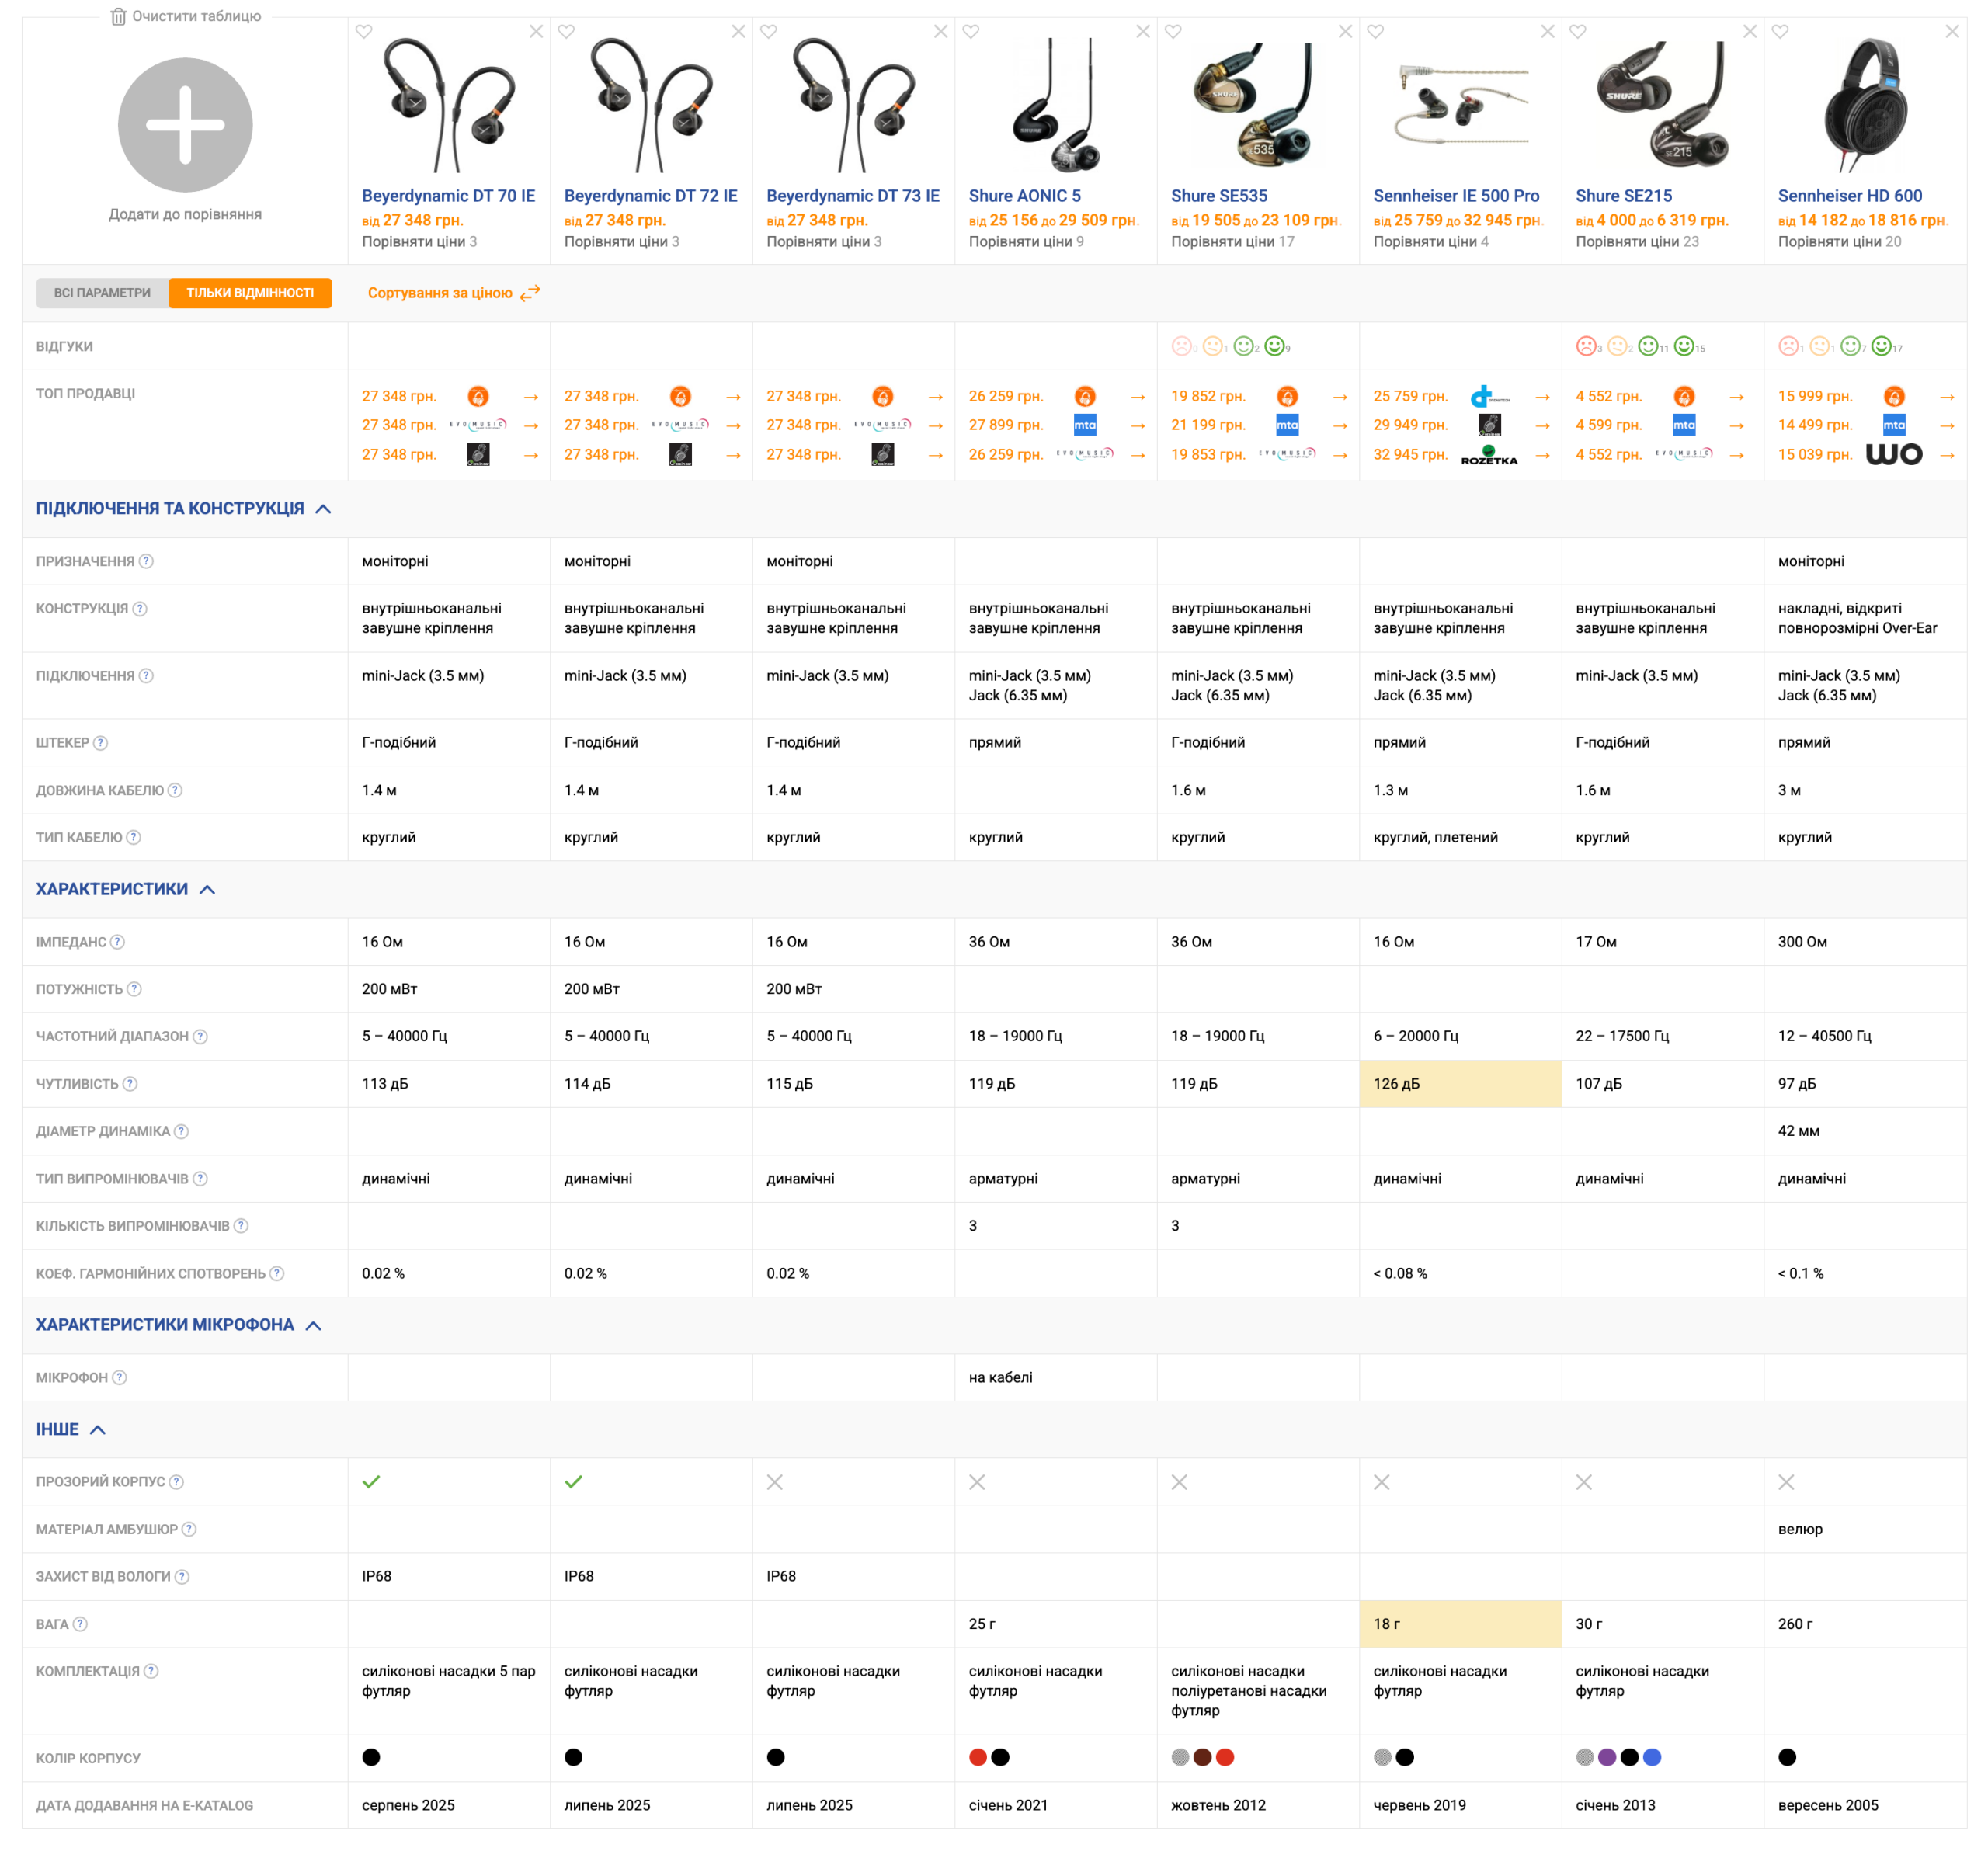Click happiest-face review icon for Shure SE535

[x=1275, y=346]
